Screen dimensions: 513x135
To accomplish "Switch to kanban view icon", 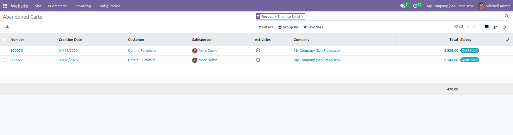I will tap(495, 27).
